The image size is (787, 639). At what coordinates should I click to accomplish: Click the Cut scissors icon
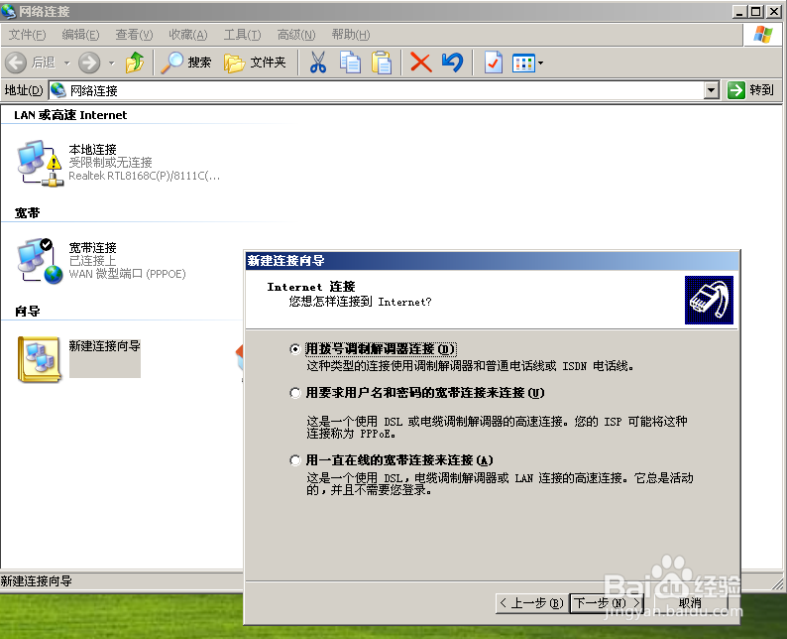[318, 63]
